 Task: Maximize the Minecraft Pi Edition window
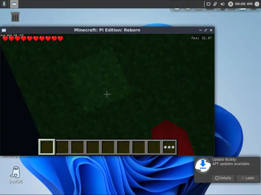click(x=206, y=30)
